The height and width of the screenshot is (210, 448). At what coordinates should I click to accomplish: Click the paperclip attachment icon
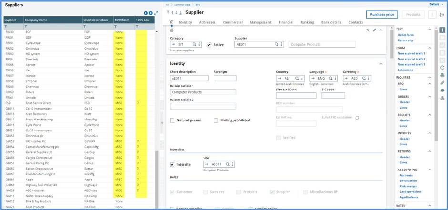[x=442, y=83]
